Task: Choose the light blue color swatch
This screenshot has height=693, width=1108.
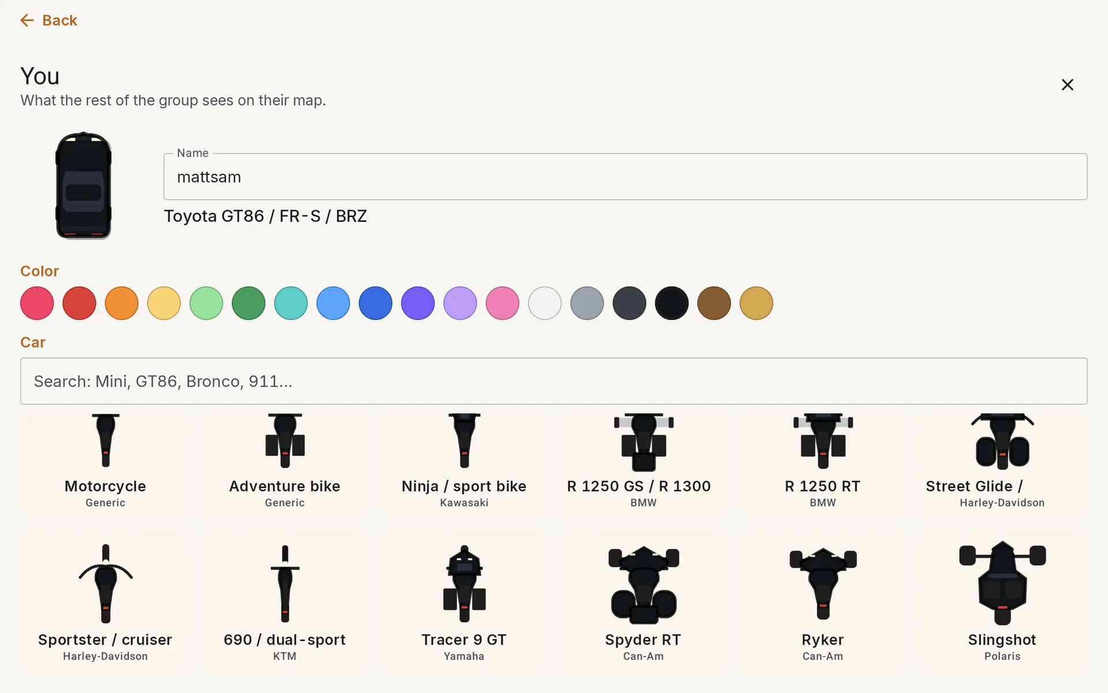Action: coord(333,303)
